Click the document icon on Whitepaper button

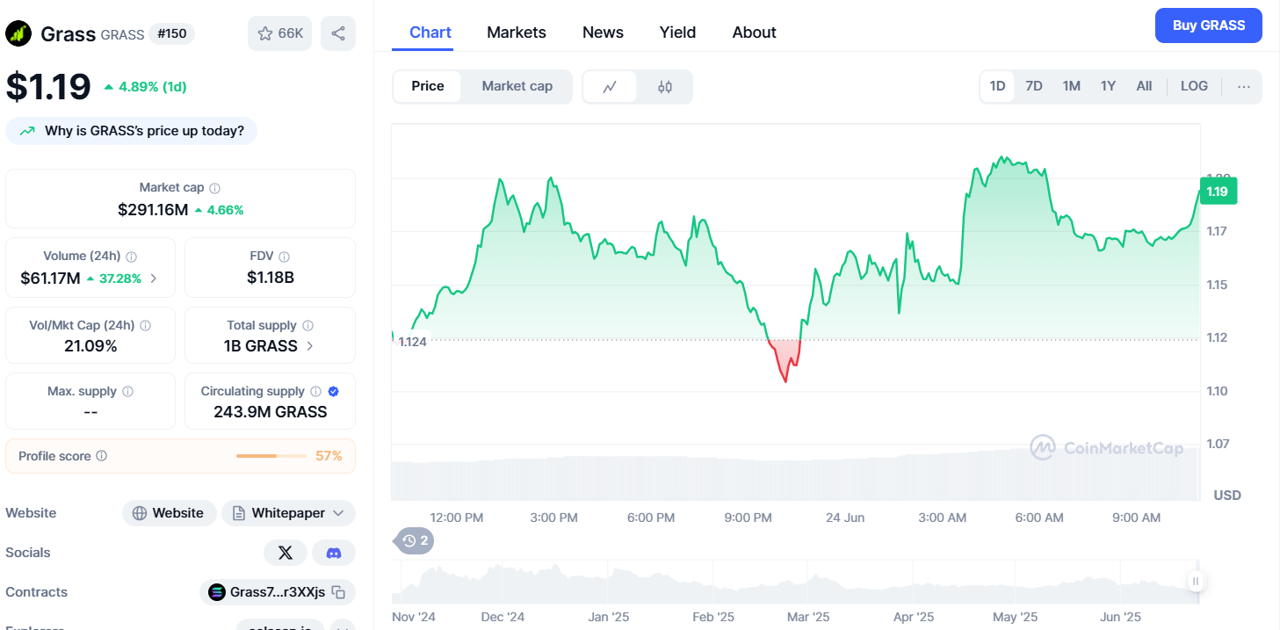tap(238, 513)
